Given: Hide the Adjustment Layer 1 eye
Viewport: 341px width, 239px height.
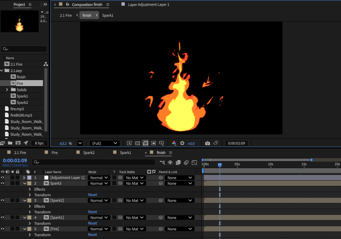Looking at the screenshot, I should (x=3, y=178).
